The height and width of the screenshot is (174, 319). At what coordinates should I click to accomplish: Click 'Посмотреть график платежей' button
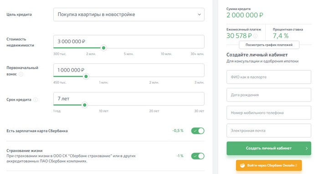pos(269,45)
